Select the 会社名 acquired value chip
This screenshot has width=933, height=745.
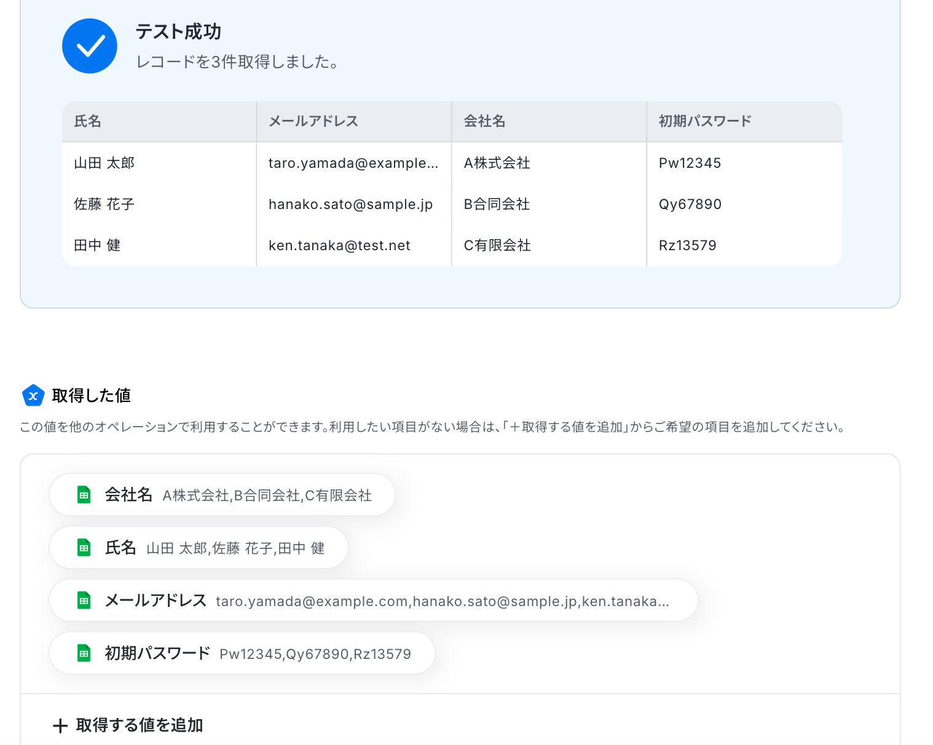pos(221,495)
